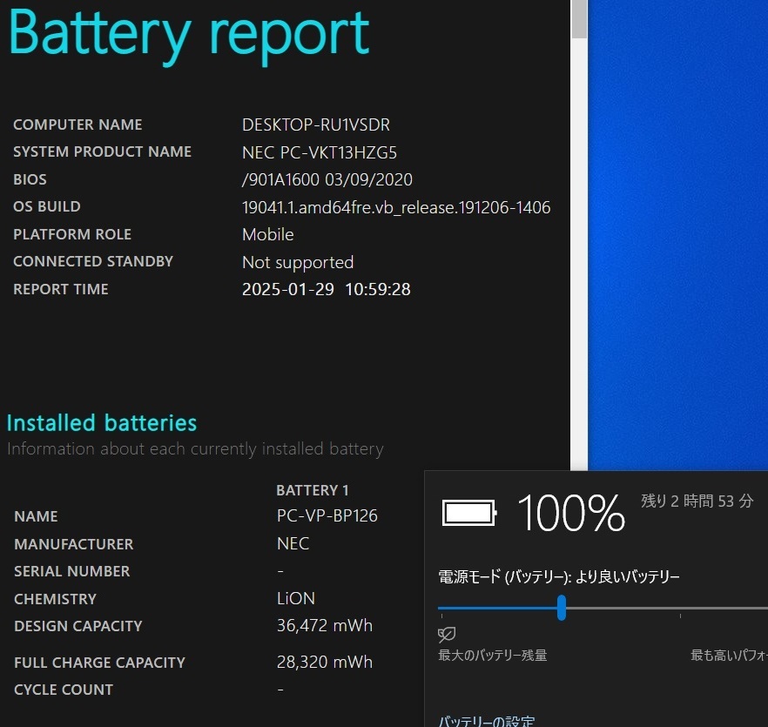This screenshot has width=768, height=727.
Task: Click the 最大のバッテリー残量 label
Action: click(492, 655)
